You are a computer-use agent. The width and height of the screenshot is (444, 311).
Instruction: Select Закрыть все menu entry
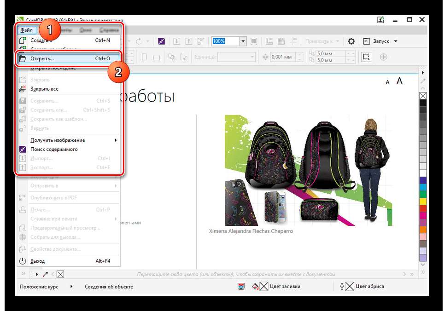[44, 89]
